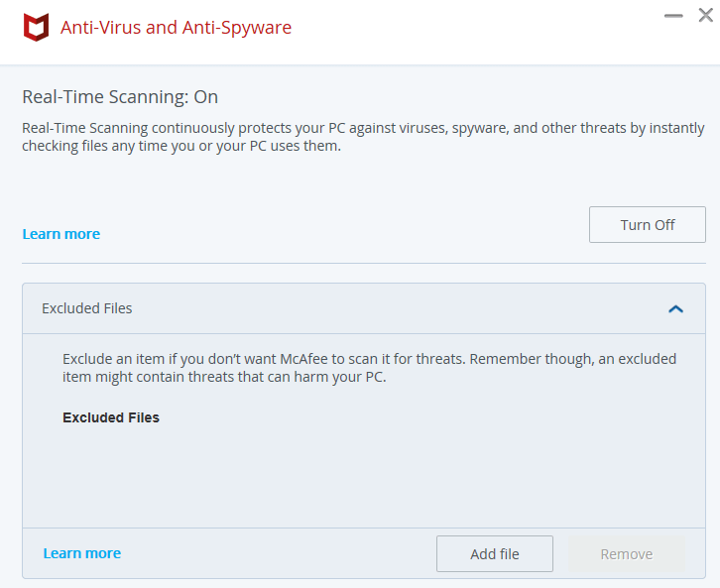Click the "On" status in scanning heading
The image size is (720, 588).
coord(205,97)
